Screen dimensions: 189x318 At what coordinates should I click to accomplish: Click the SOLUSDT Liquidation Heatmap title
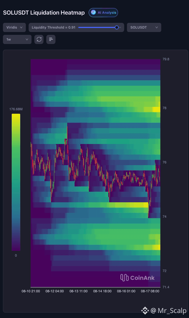(x=44, y=13)
